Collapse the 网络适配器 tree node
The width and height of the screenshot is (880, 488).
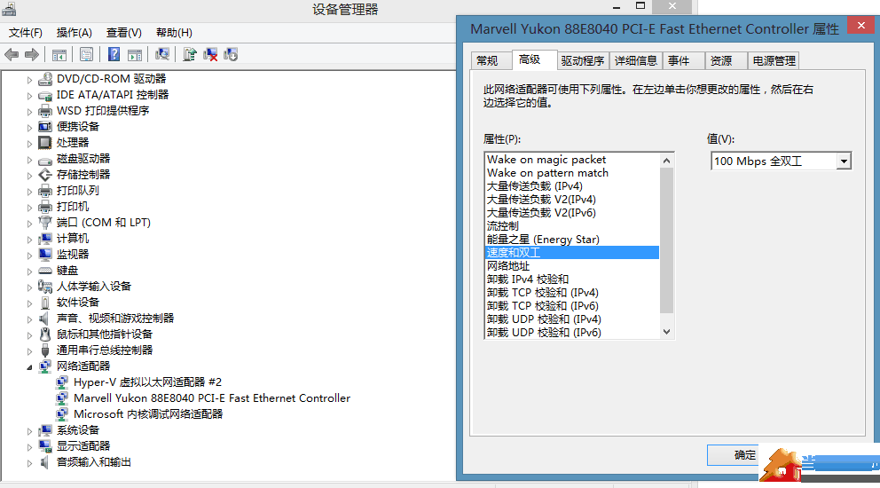coord(29,366)
